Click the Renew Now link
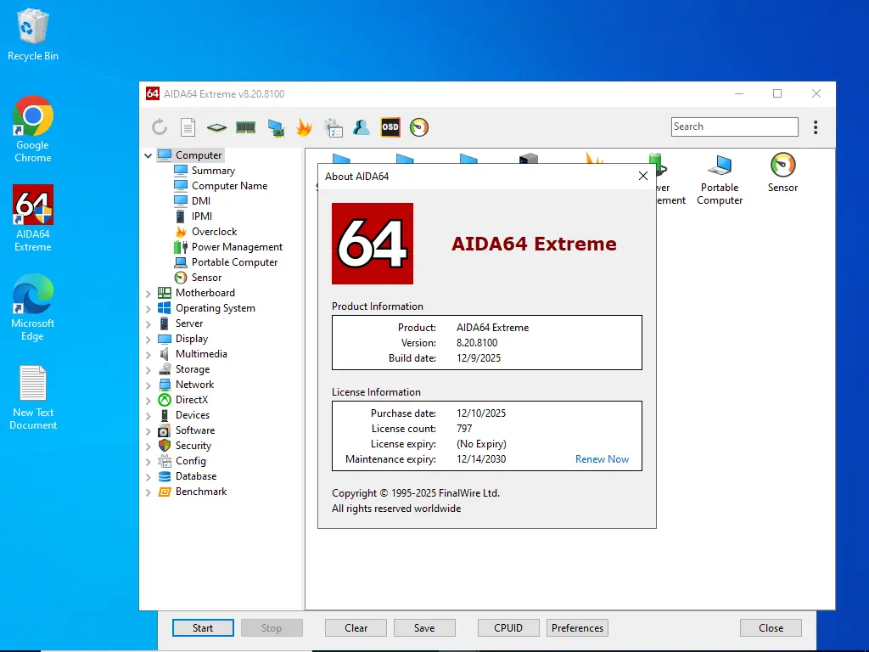The width and height of the screenshot is (869, 652). (602, 459)
